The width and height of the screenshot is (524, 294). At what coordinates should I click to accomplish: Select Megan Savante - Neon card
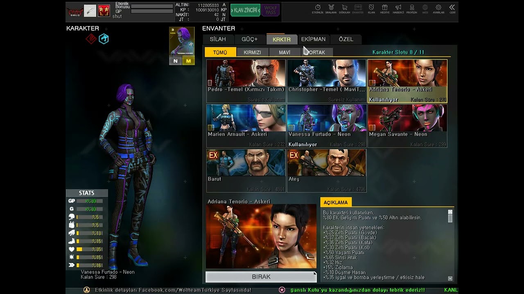[x=407, y=126]
